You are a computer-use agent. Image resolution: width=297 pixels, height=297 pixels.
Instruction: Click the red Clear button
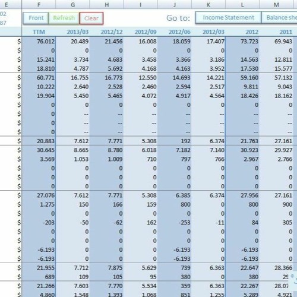pos(91,18)
